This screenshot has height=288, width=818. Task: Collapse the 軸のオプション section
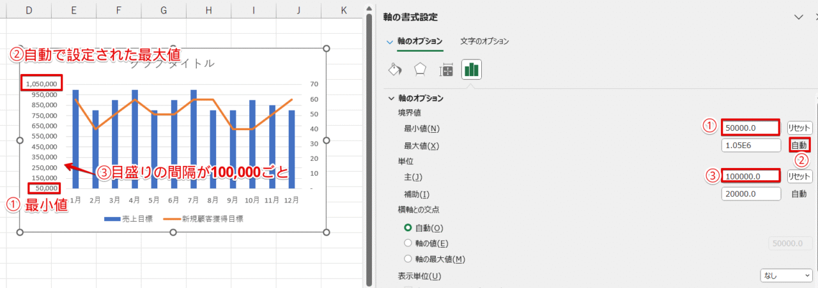pyautogui.click(x=391, y=98)
